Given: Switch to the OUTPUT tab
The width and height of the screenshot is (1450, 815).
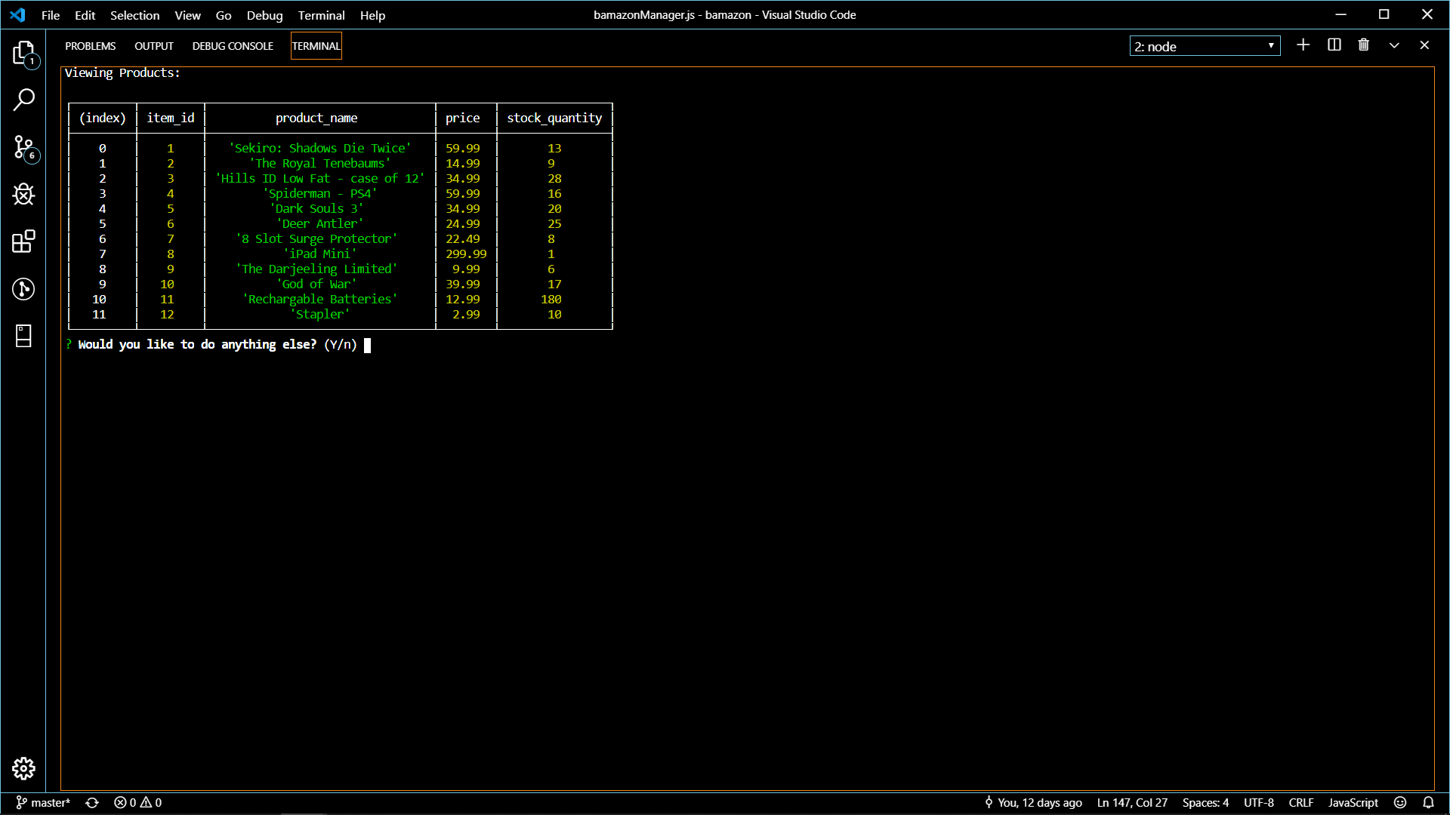Looking at the screenshot, I should pyautogui.click(x=154, y=46).
